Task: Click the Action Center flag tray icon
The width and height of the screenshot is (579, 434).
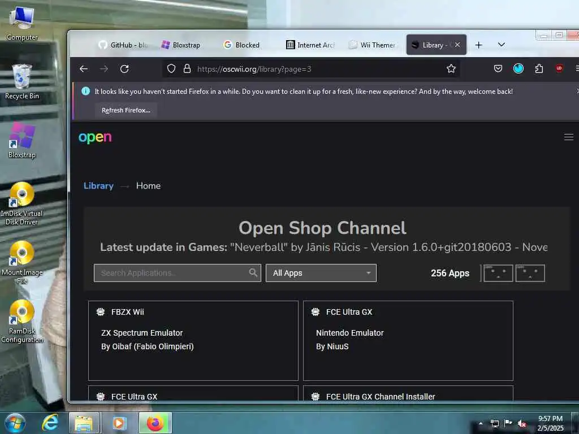Action: (508, 423)
